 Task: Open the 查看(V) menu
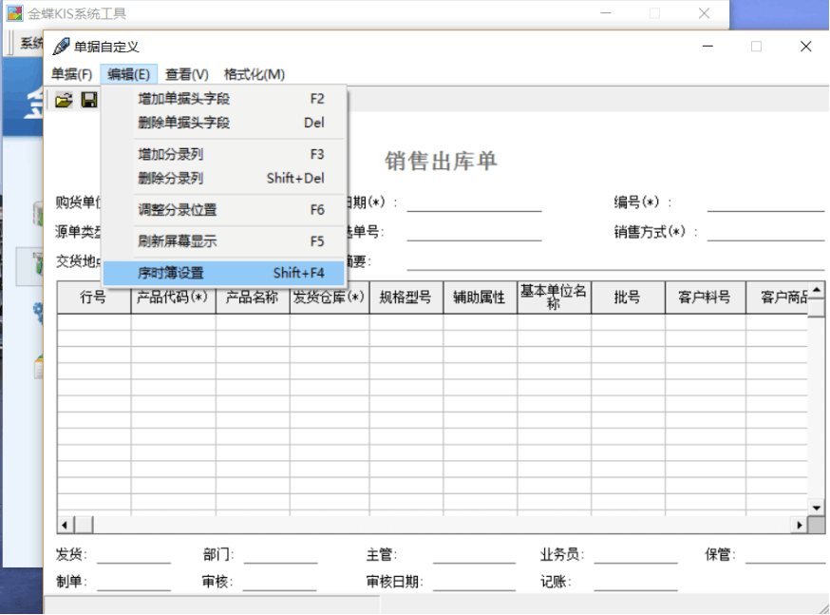[x=186, y=74]
